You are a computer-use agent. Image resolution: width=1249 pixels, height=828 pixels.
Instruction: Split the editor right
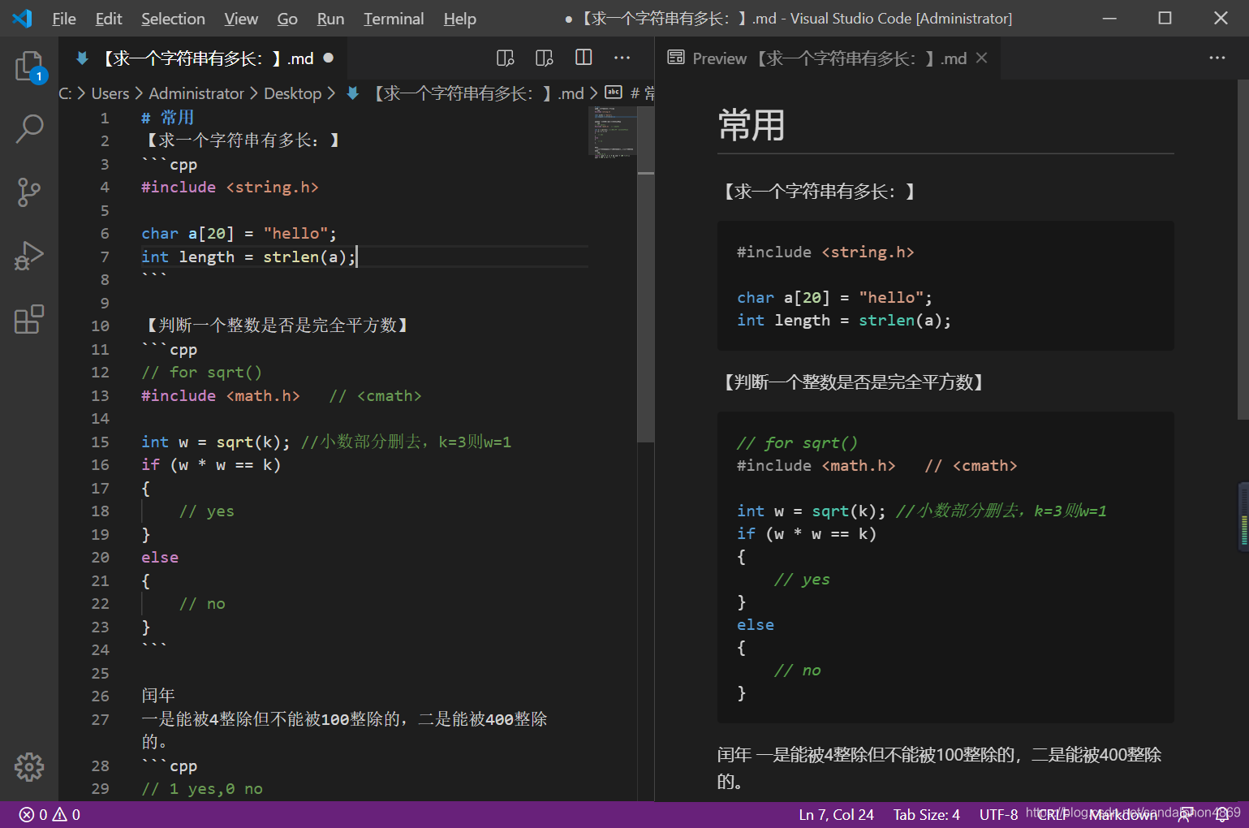tap(584, 58)
